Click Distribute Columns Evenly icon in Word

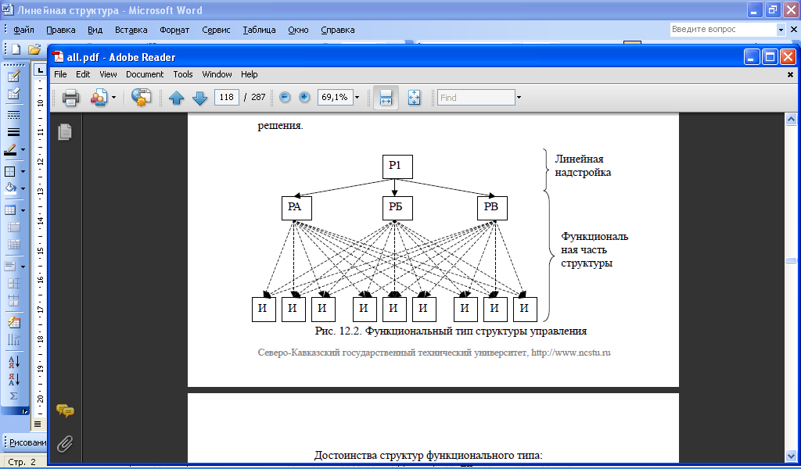pyautogui.click(x=14, y=301)
